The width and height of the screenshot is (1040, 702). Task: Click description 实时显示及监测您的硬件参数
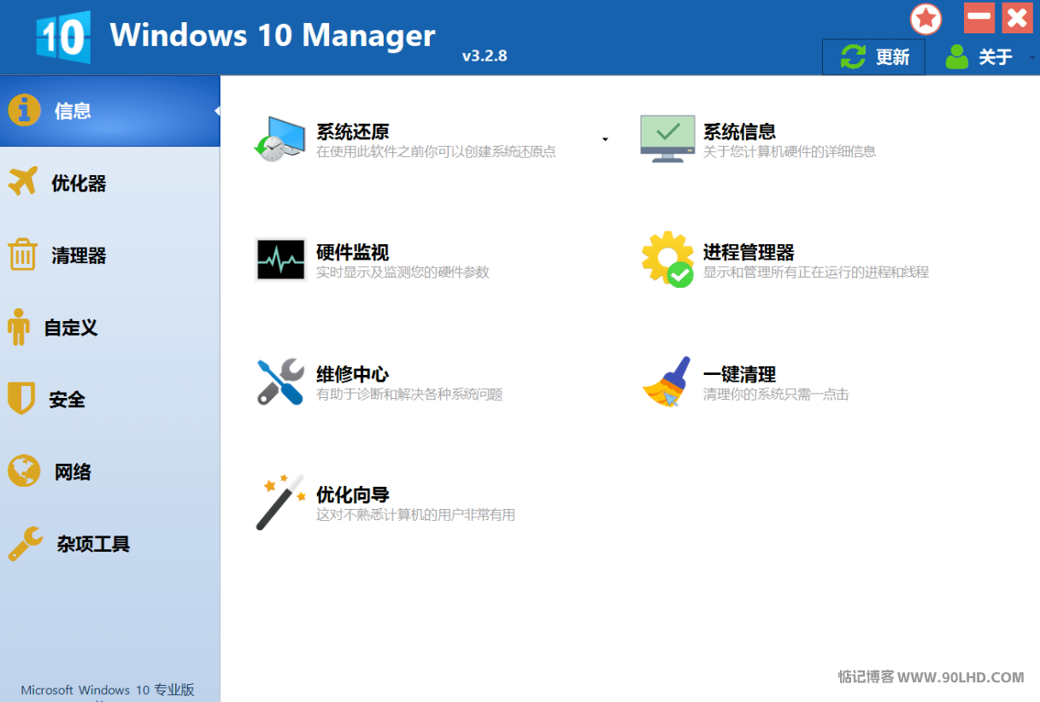(x=402, y=272)
